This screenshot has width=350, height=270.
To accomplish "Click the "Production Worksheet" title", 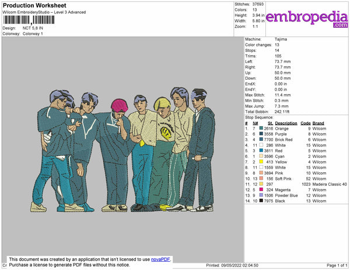I will pos(34,6).
